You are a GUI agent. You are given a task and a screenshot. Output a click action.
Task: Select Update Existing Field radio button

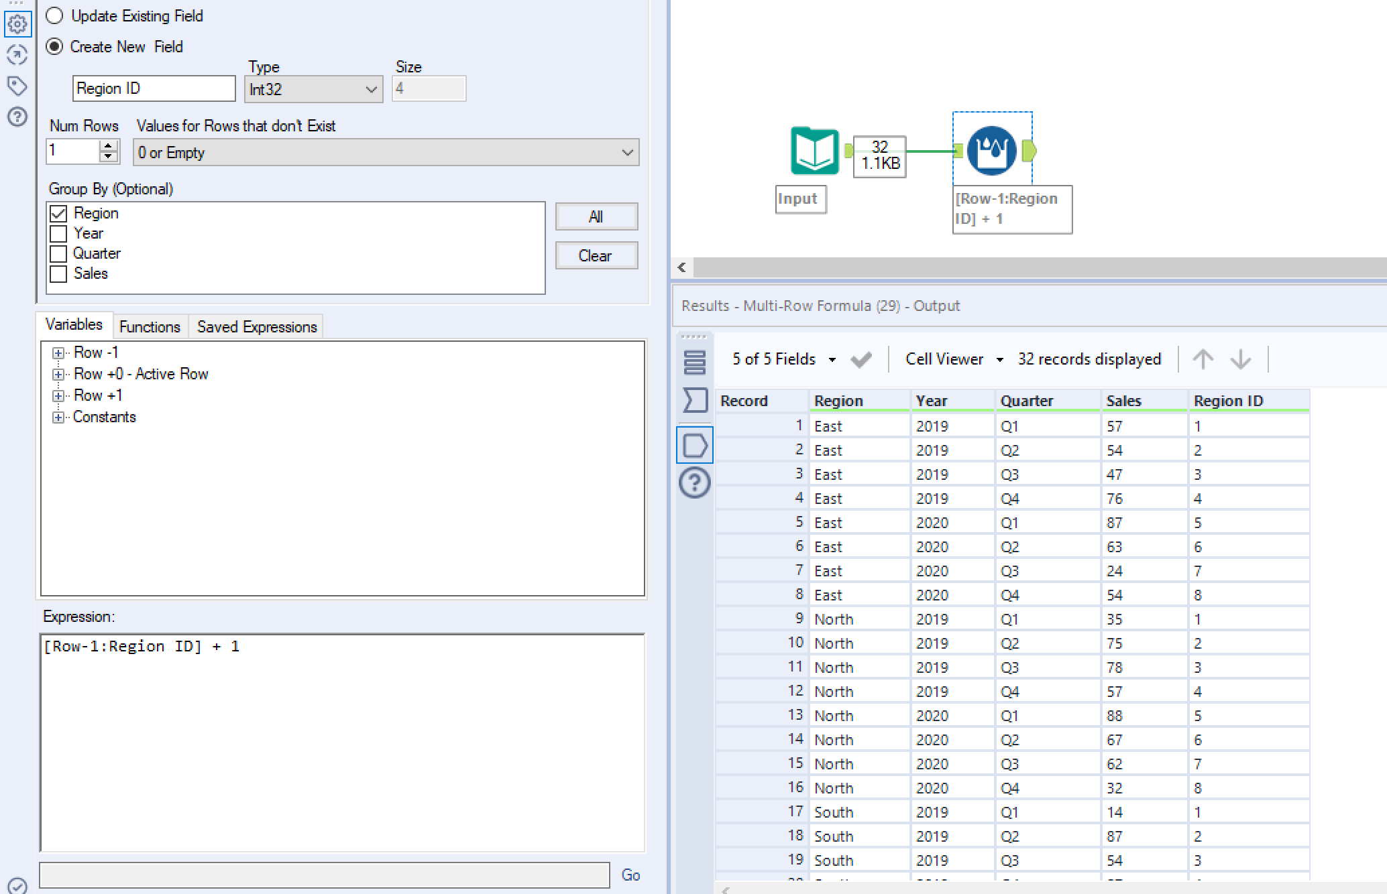pos(54,15)
